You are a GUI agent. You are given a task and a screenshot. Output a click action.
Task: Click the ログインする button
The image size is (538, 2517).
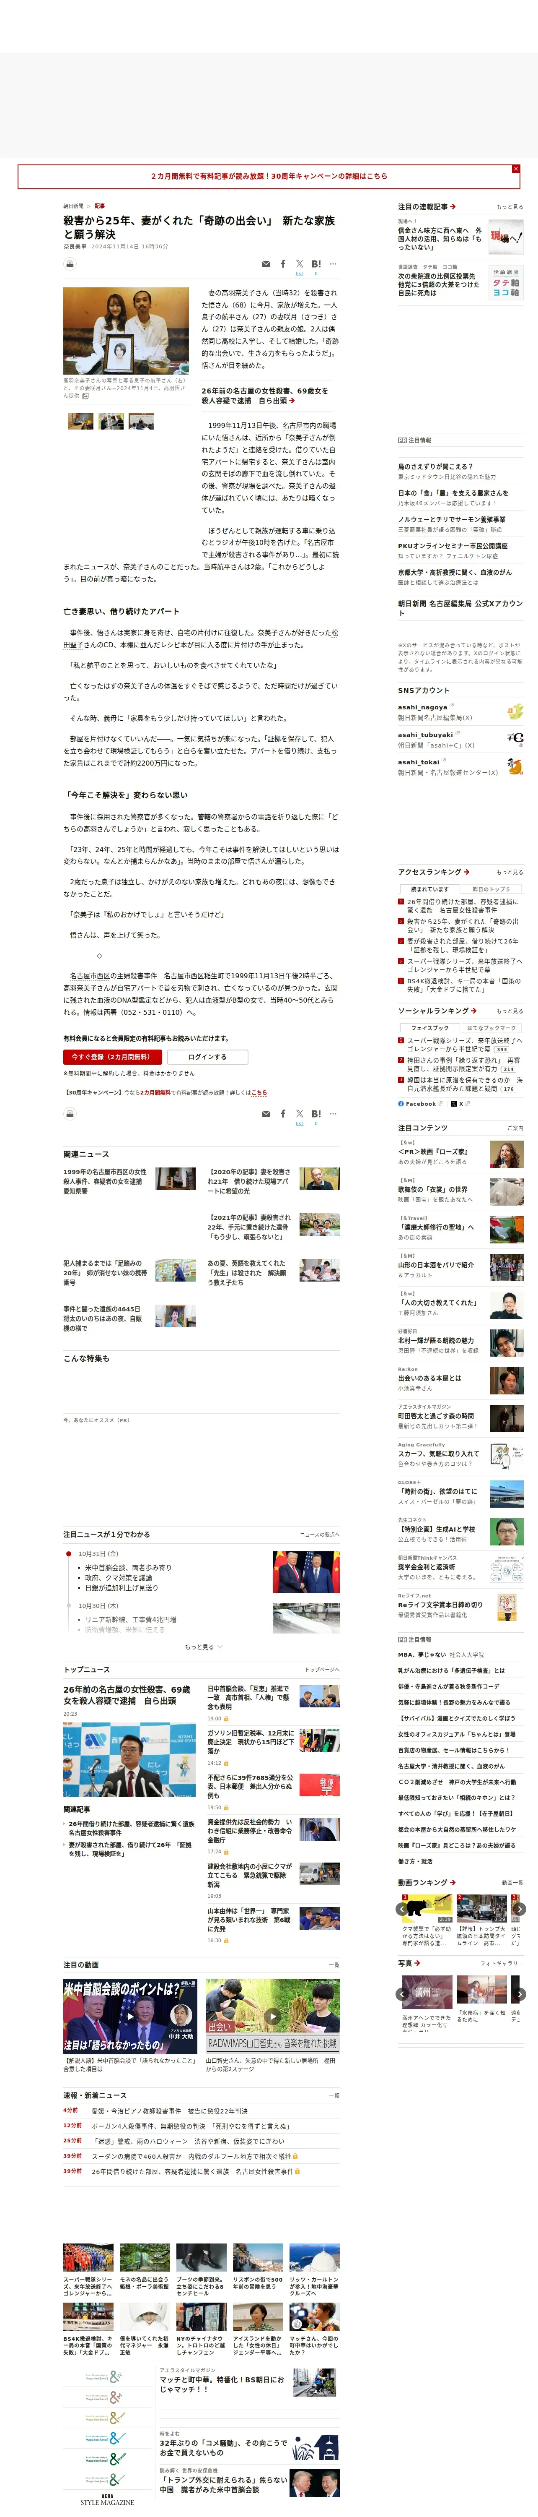point(207,1056)
